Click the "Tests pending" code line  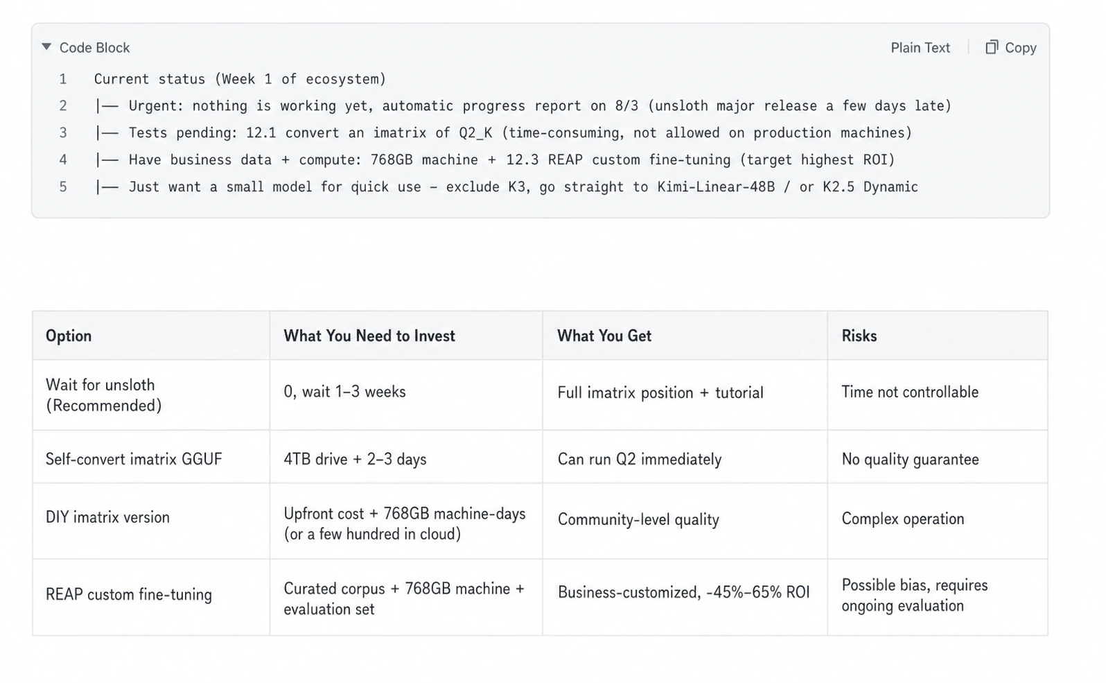point(503,133)
